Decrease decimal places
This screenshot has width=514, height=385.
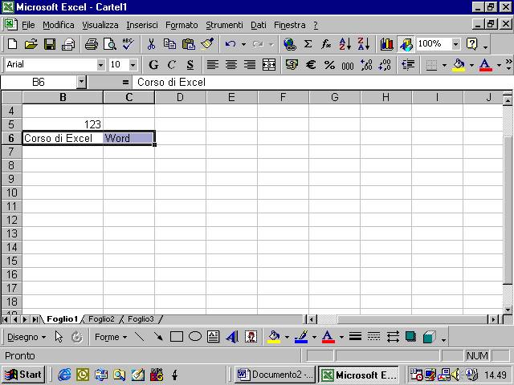click(385, 64)
